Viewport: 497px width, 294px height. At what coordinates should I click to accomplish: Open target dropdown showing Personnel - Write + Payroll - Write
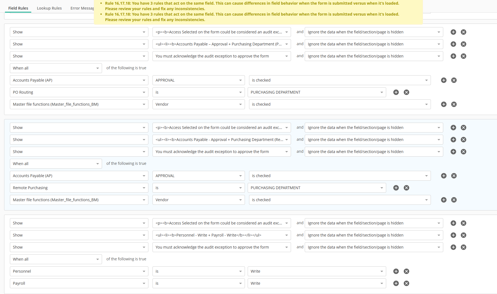point(222,235)
